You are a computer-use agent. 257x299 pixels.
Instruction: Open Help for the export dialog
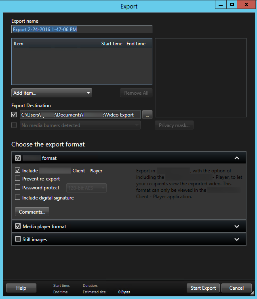[x=21, y=288]
